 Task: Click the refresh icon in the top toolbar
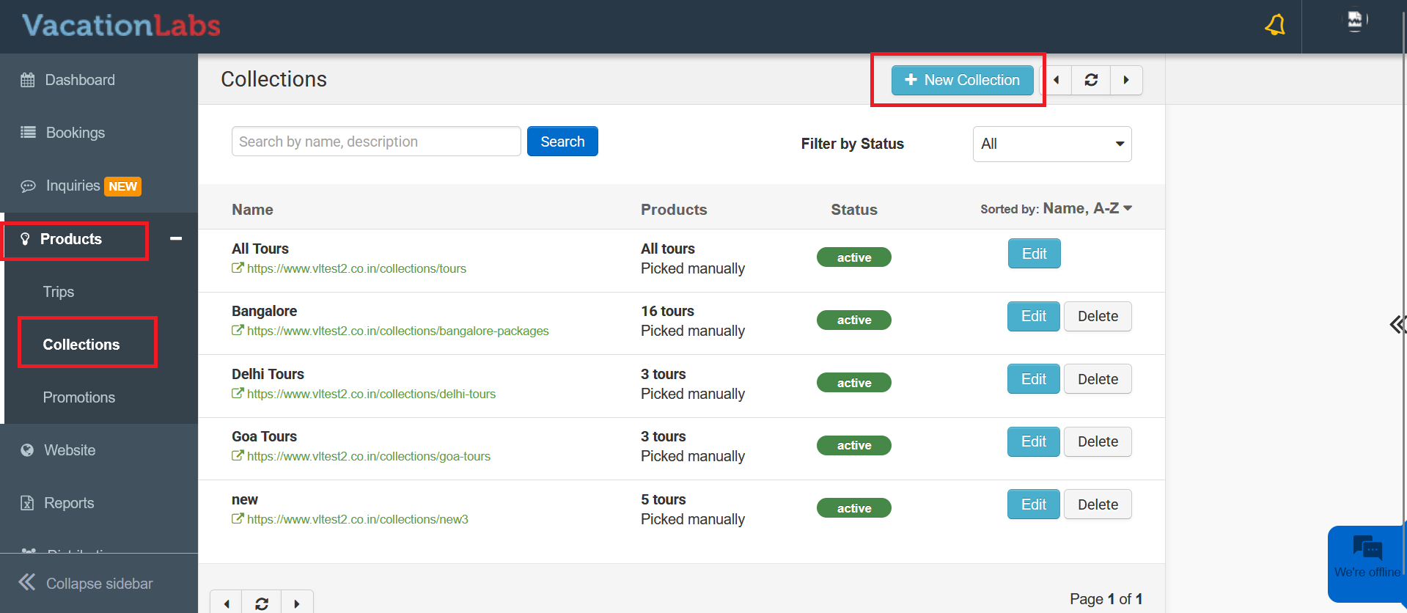click(x=1091, y=80)
